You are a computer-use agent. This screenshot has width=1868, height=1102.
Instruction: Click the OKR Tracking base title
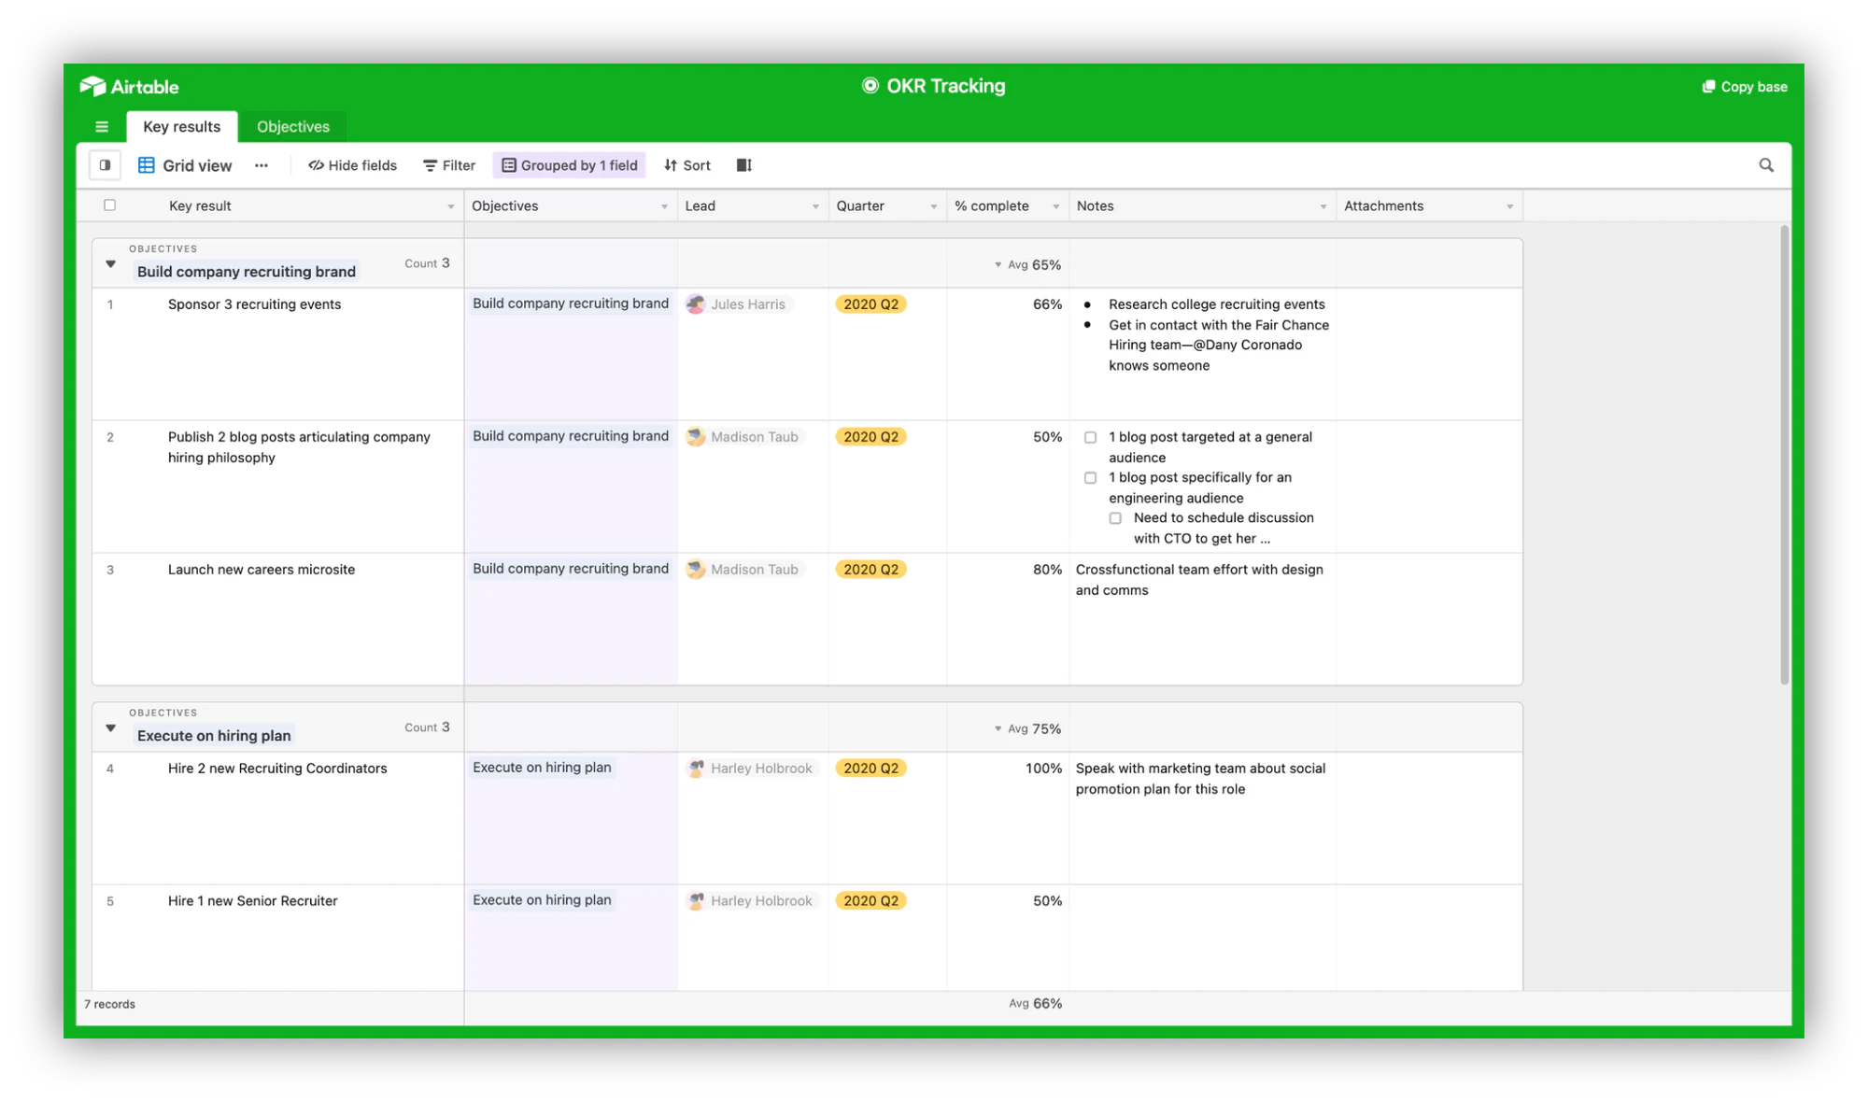(x=945, y=86)
